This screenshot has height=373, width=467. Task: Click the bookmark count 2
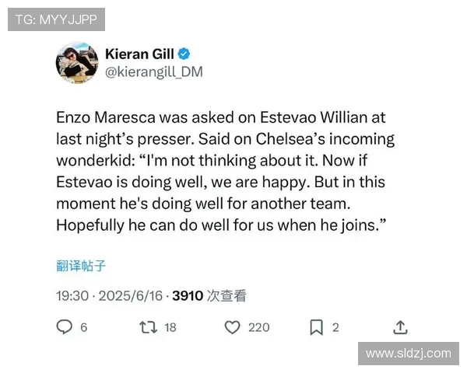[335, 327]
